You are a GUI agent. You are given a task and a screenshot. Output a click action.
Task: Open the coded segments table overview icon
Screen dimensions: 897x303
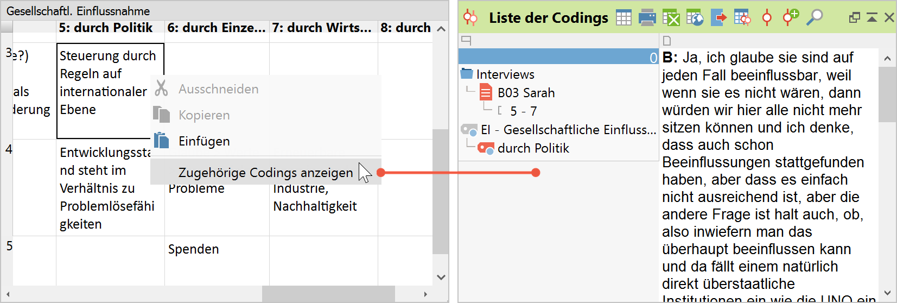(x=742, y=18)
